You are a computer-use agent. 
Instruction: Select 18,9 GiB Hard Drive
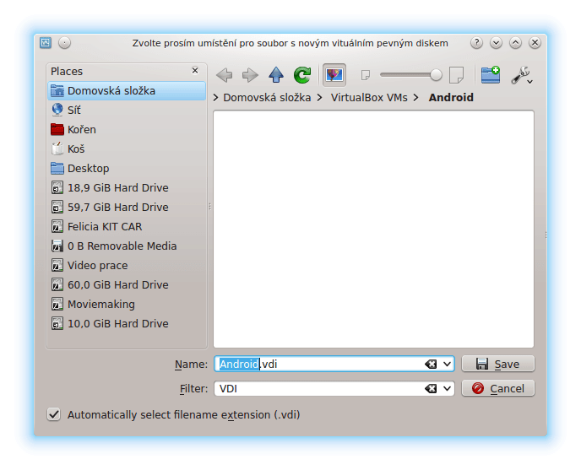click(x=127, y=188)
